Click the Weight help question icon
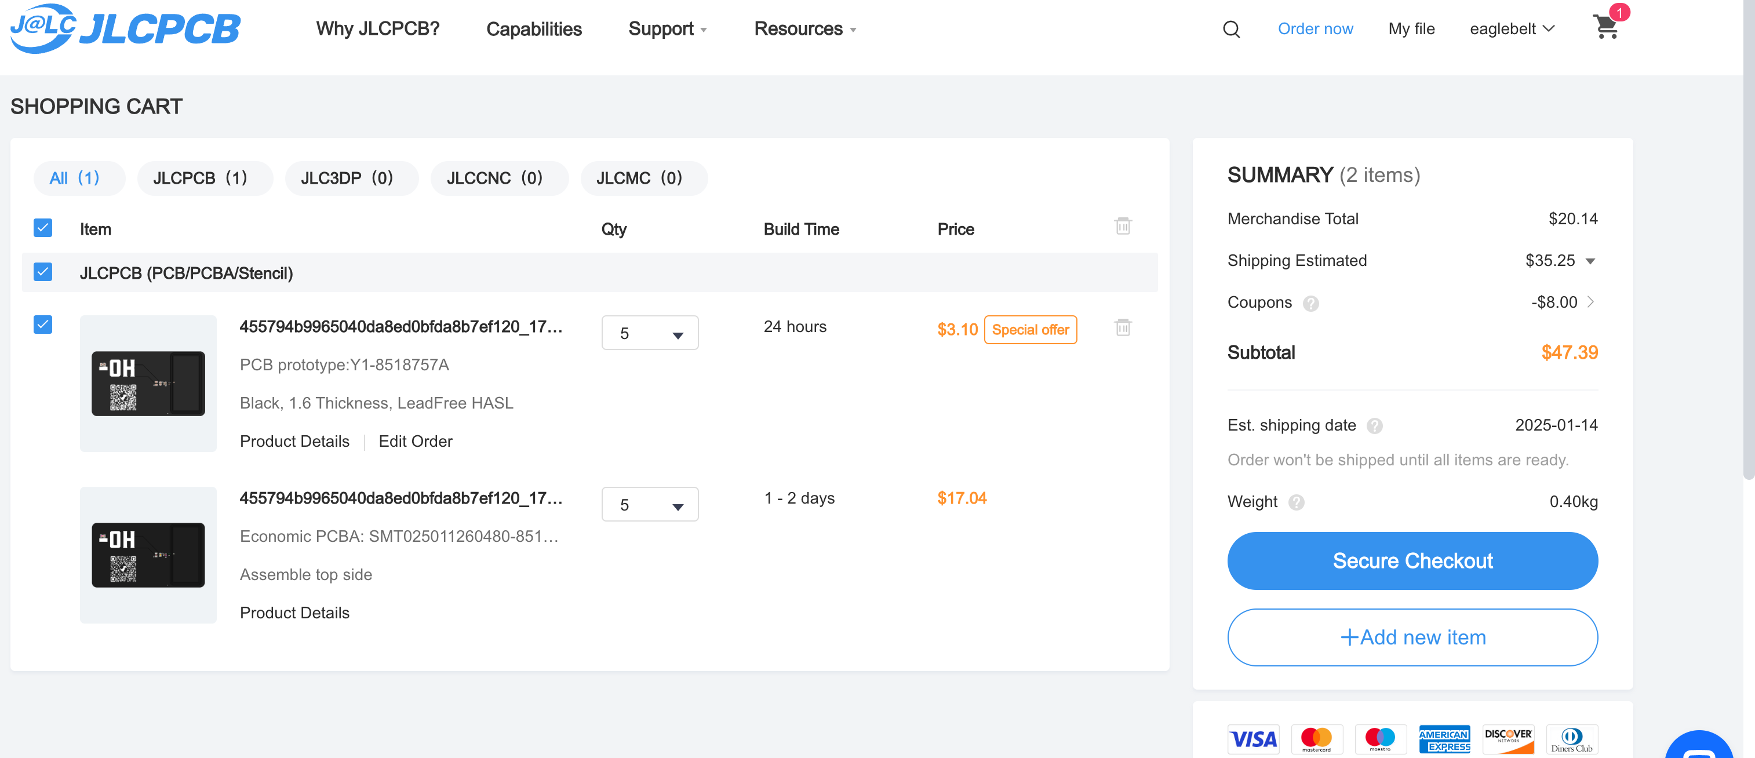Screen dimensions: 1755x758 [x=1296, y=502]
